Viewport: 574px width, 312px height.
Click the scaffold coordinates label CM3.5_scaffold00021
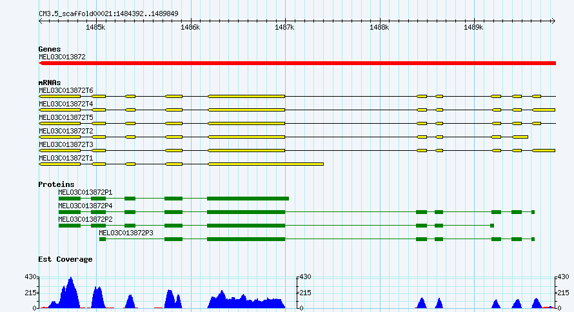point(108,14)
